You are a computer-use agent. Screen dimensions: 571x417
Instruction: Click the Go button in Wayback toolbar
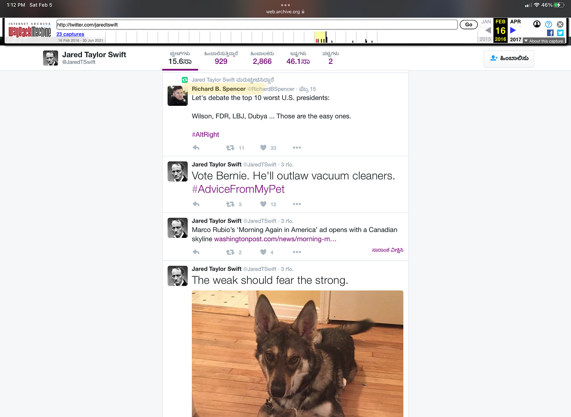coord(469,24)
